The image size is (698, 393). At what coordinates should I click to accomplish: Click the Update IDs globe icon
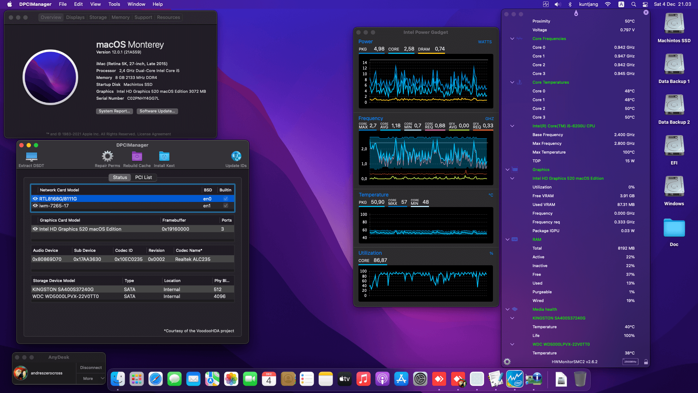pos(236,156)
